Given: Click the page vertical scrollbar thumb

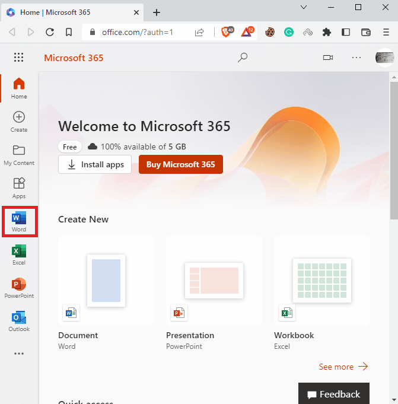Looking at the screenshot, I should (x=394, y=151).
